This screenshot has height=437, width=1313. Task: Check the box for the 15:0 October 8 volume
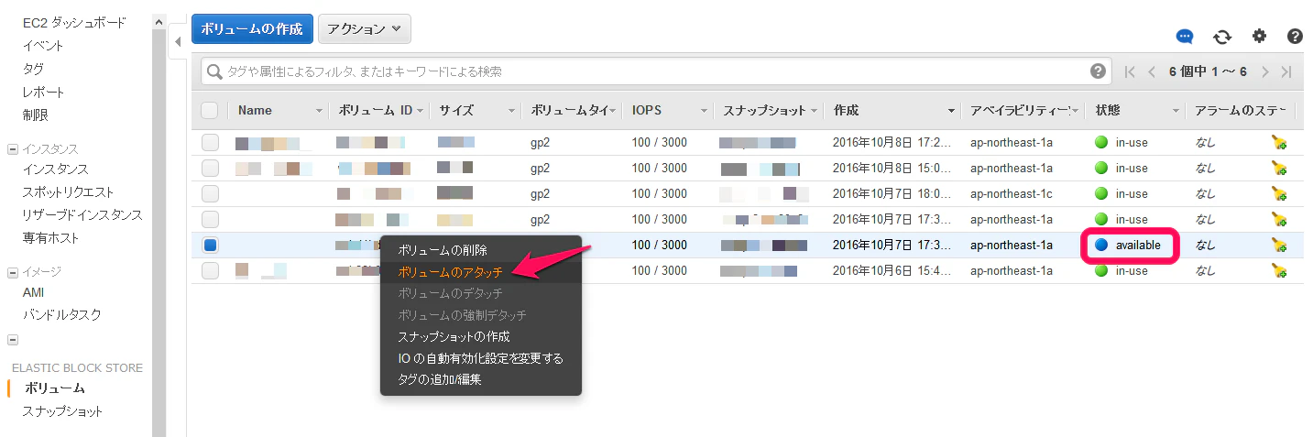click(x=210, y=168)
